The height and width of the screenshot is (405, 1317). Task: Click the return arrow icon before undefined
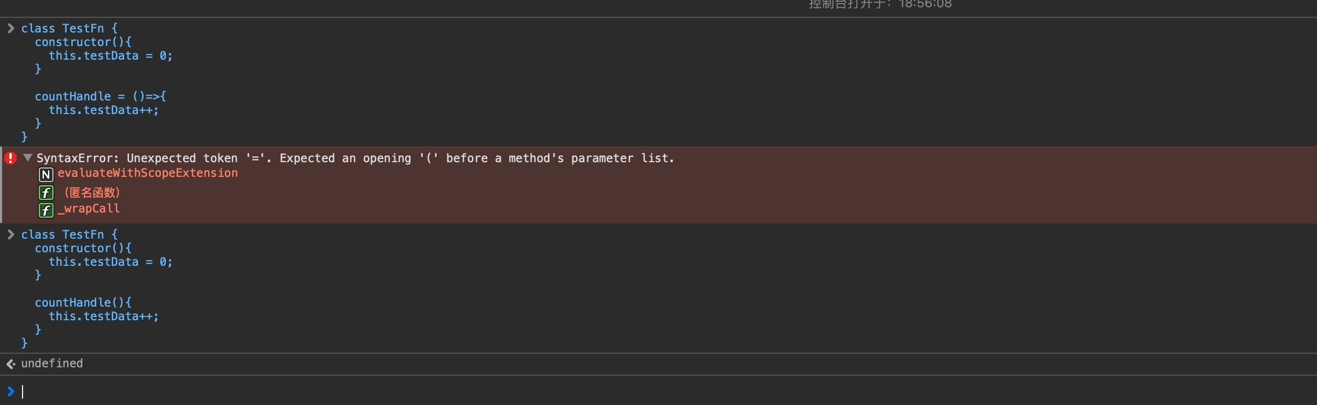pyautogui.click(x=10, y=364)
